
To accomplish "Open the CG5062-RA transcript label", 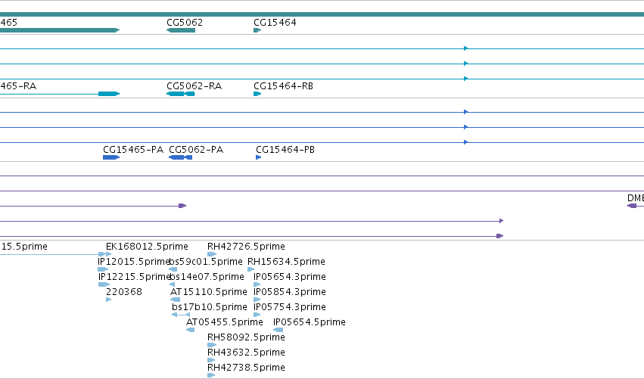I will click(x=194, y=86).
